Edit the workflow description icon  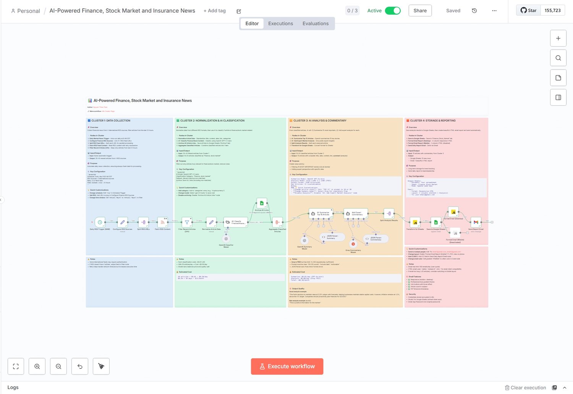[239, 11]
